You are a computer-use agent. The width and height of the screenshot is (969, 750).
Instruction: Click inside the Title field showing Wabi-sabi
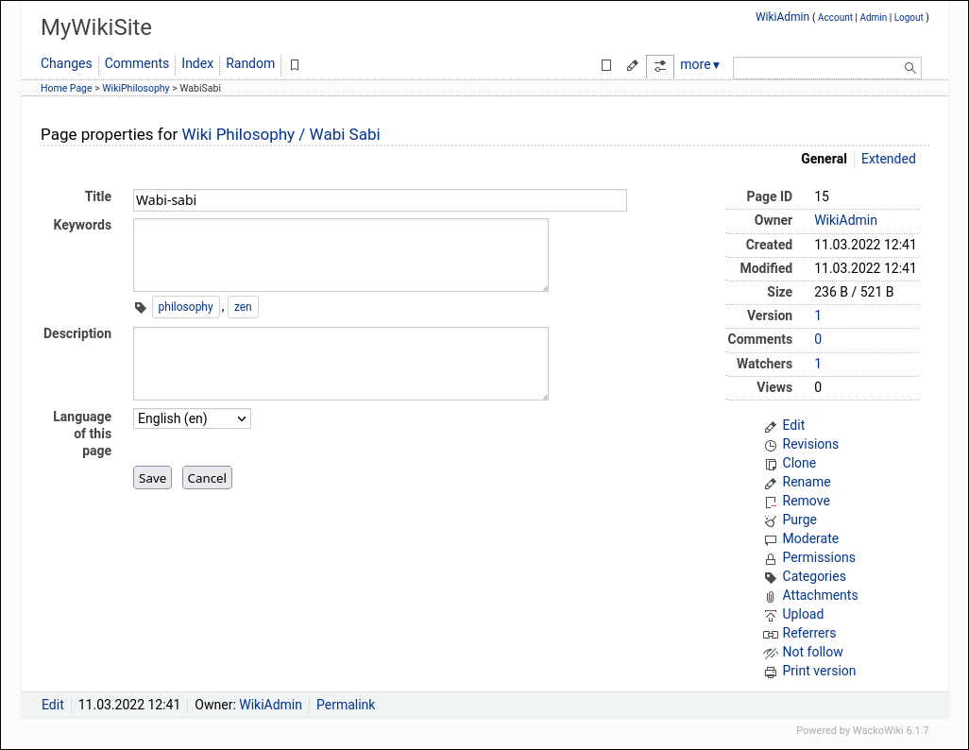tap(378, 200)
